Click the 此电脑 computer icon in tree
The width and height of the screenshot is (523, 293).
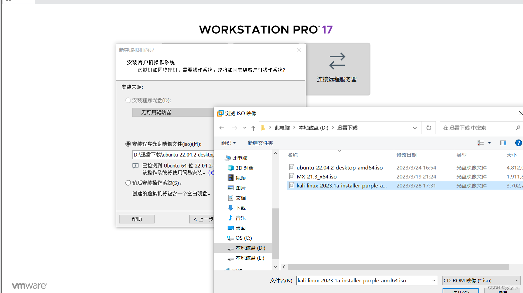(228, 158)
